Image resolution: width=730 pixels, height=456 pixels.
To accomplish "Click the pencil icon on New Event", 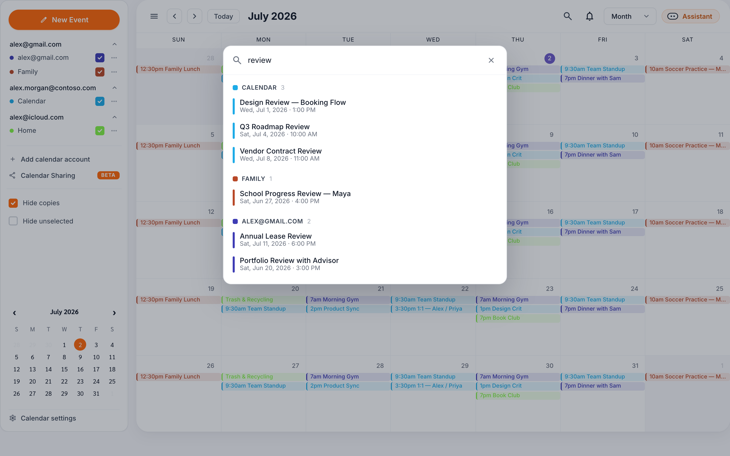I will (x=44, y=20).
